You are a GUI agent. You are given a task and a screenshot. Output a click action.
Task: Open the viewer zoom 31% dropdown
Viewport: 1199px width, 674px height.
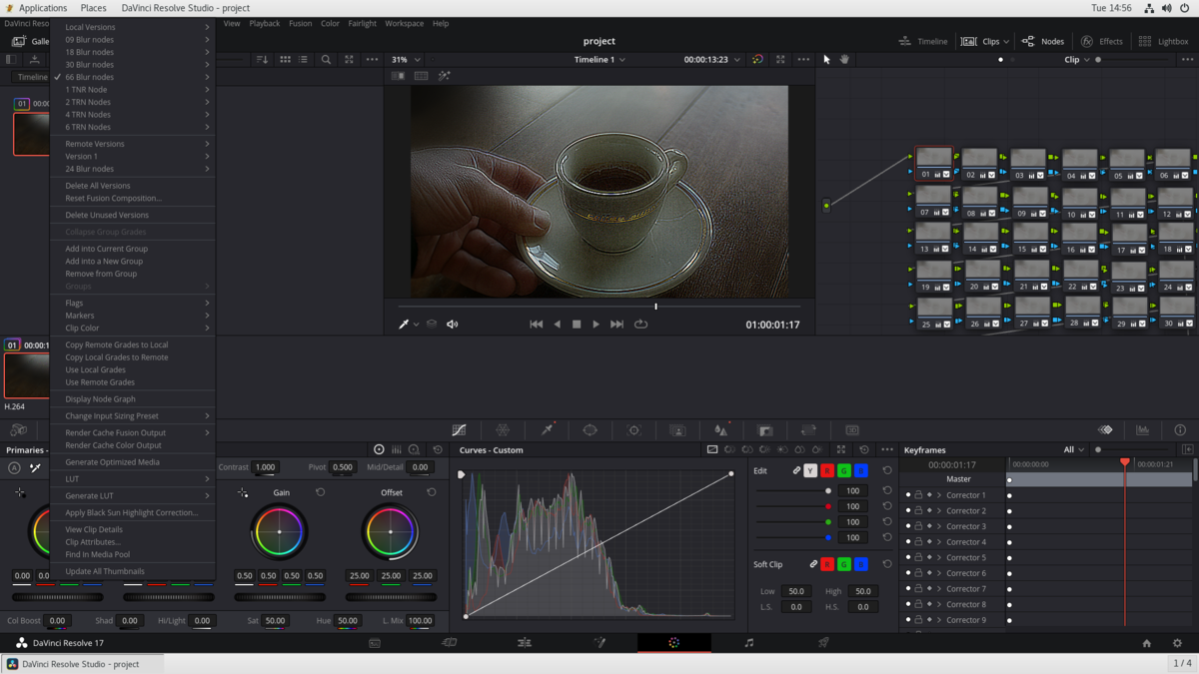point(406,59)
